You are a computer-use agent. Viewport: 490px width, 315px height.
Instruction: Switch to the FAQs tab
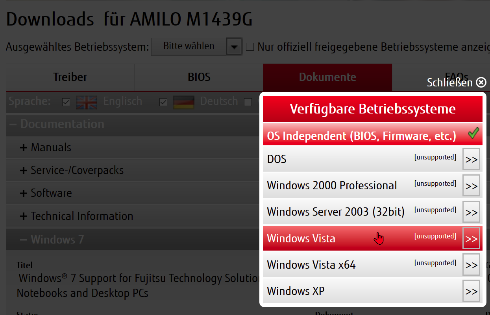coord(441,77)
